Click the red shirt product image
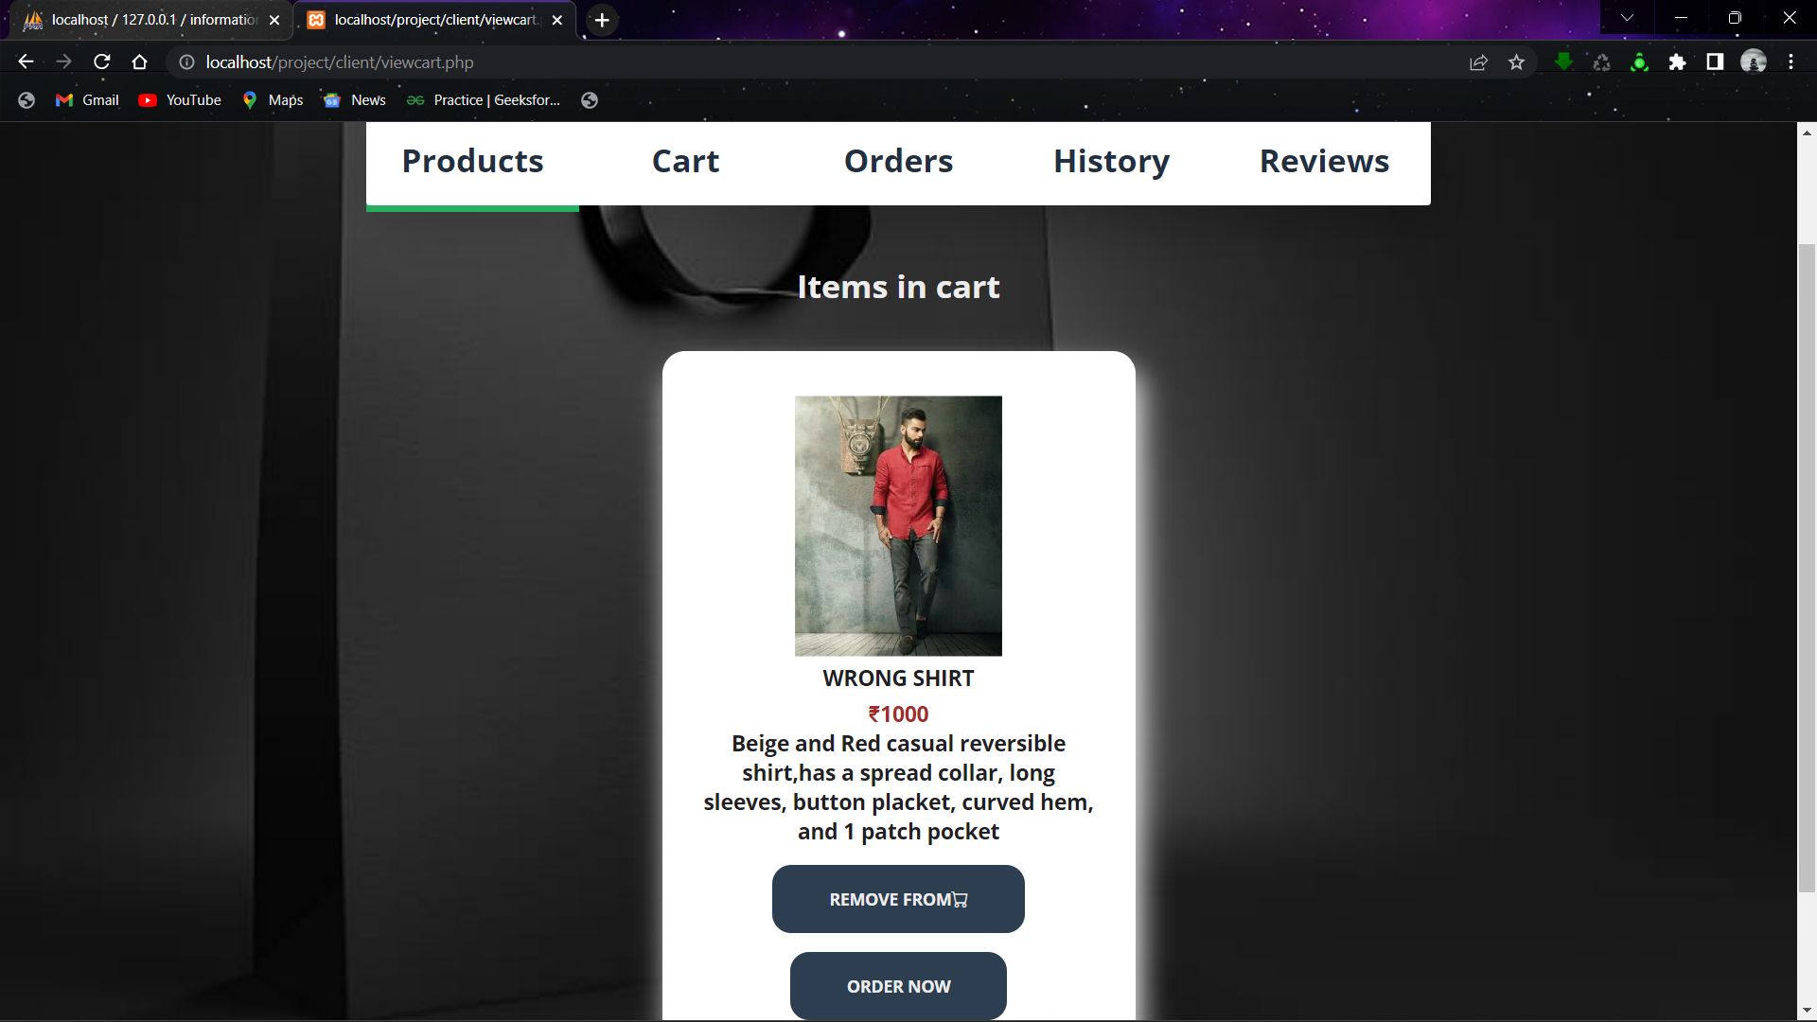This screenshot has width=1817, height=1022. click(897, 525)
